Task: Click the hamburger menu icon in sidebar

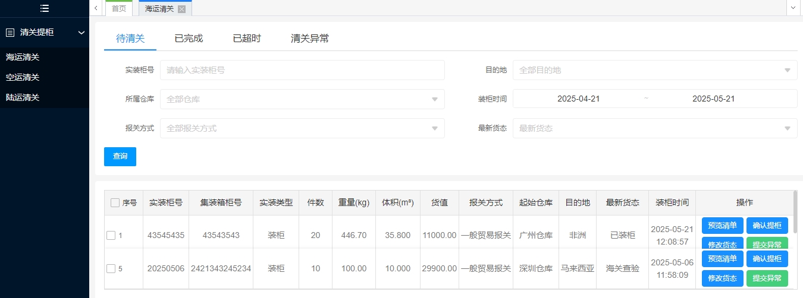Action: (x=45, y=8)
